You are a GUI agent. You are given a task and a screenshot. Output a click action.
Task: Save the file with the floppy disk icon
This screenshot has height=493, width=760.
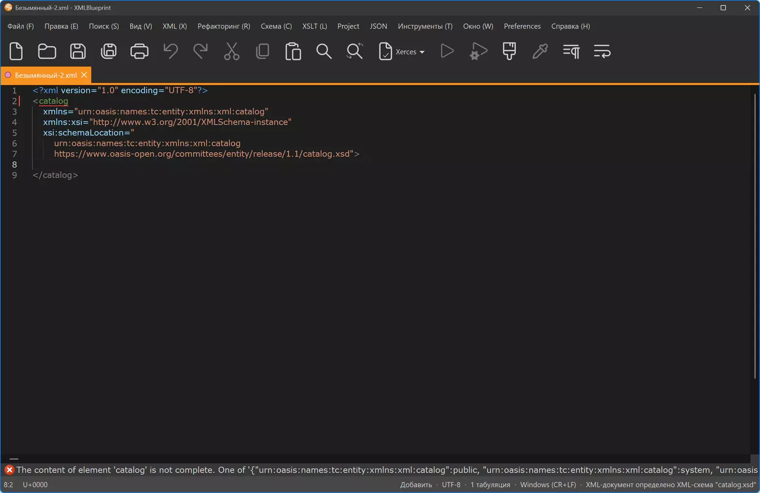pos(78,51)
